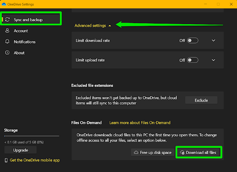The height and width of the screenshot is (172, 237).
Task: Click the Limit download rate label
Action: (x=93, y=41)
